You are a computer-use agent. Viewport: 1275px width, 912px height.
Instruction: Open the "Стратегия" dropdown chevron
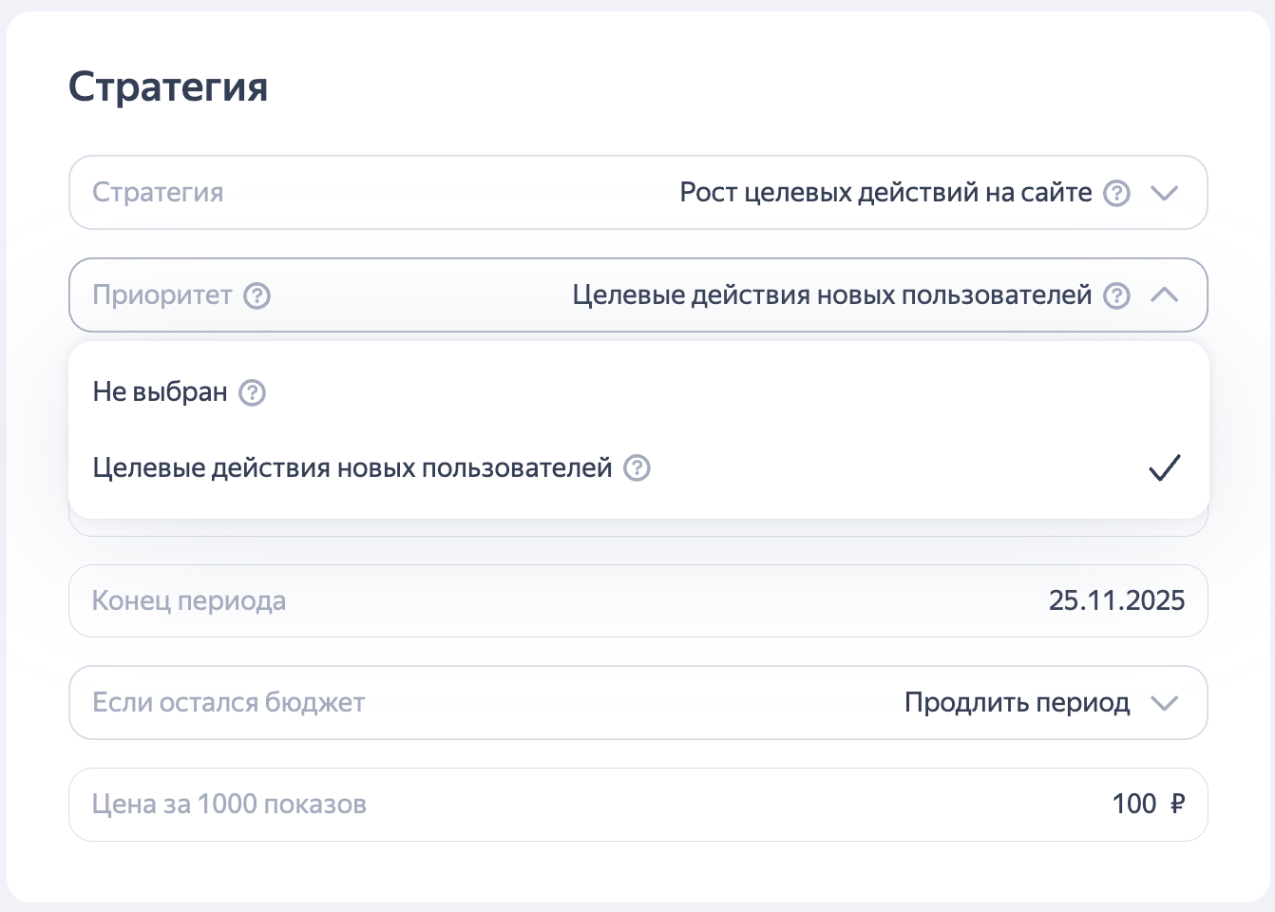(1164, 193)
